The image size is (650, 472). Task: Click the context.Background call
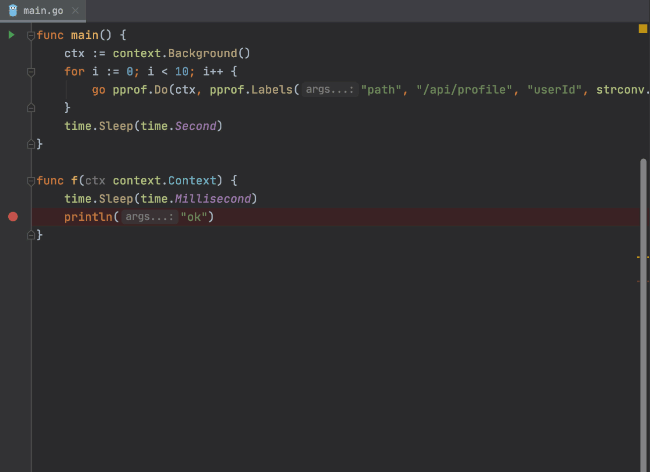[x=182, y=53]
